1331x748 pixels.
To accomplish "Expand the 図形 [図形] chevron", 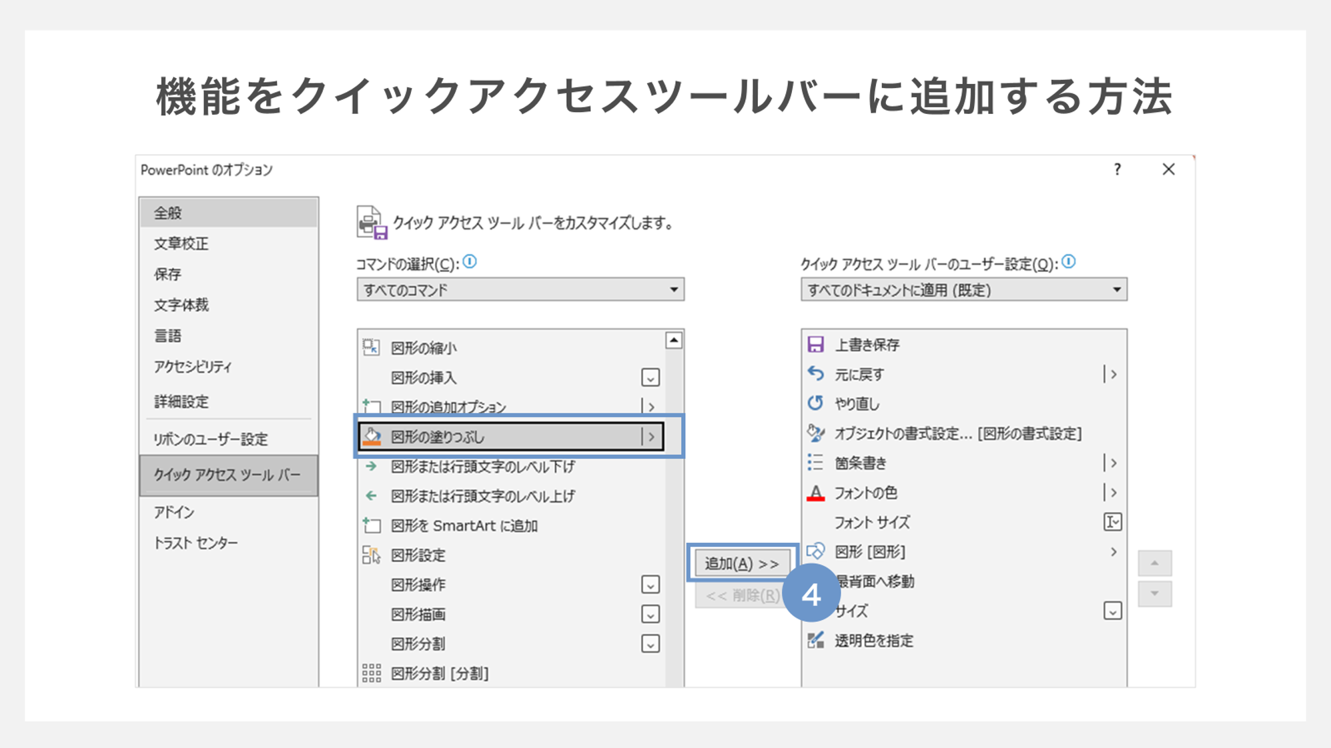I will click(x=1113, y=551).
